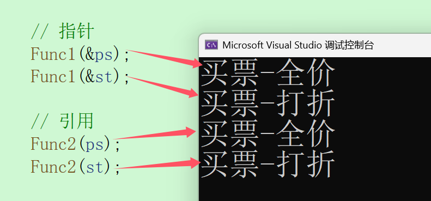Click the code line Func2(ps);

75,144
